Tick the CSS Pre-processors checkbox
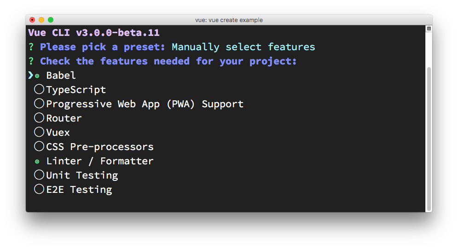458x249 pixels. click(39, 146)
